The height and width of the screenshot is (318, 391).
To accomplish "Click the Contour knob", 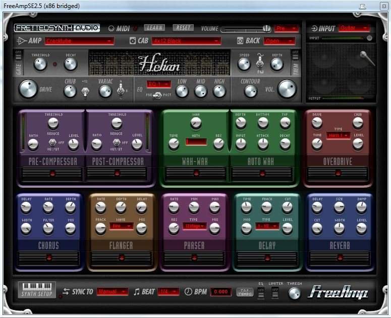I will (x=250, y=91).
